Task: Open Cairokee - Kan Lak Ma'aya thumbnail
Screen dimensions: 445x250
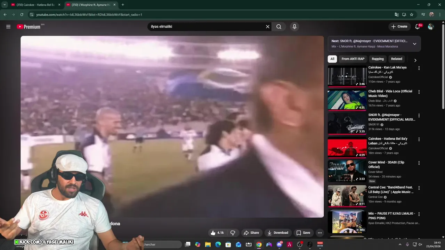Action: pos(347,76)
